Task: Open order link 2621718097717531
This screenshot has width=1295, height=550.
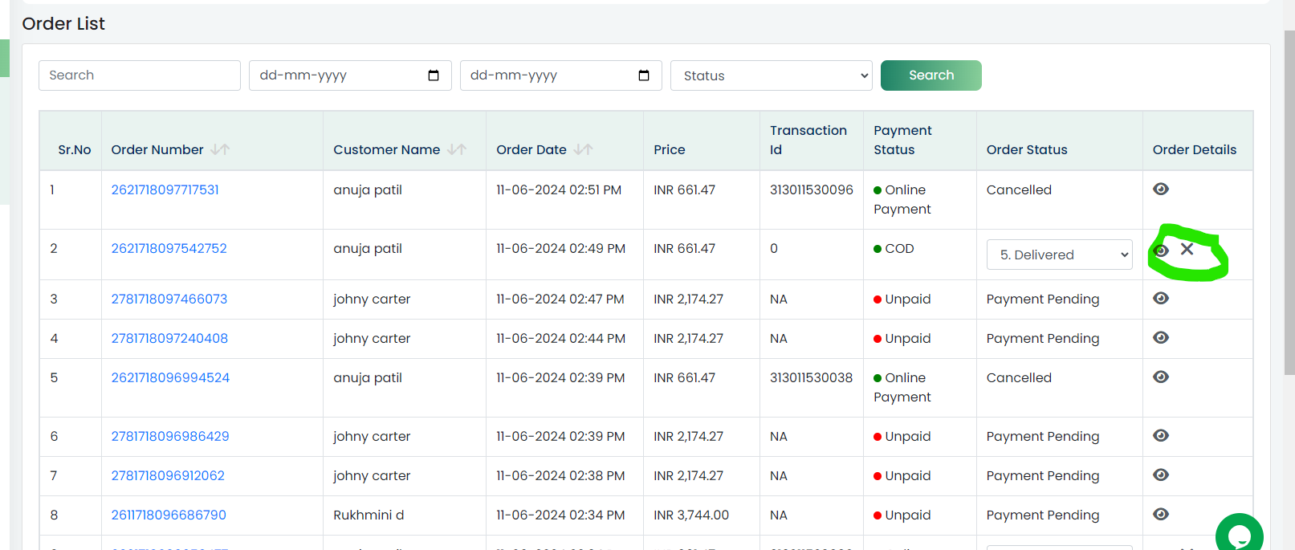Action: point(165,189)
